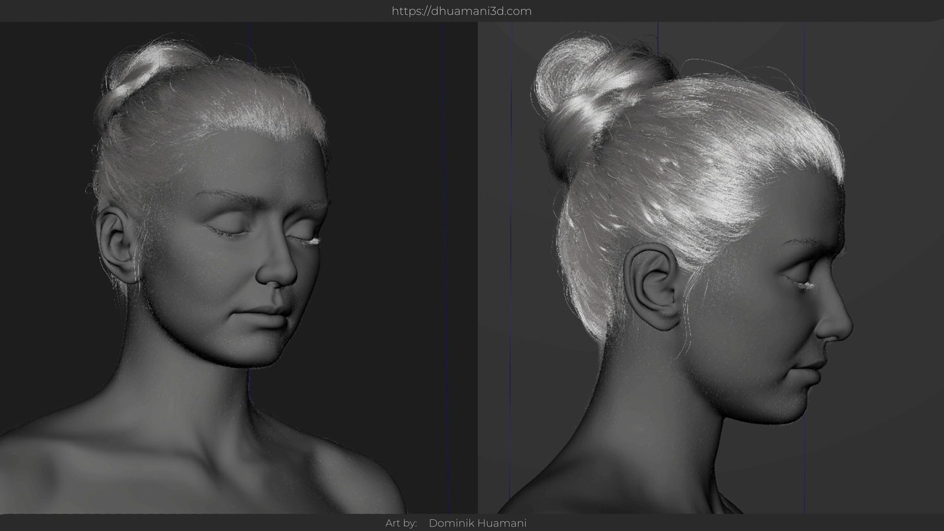Image resolution: width=944 pixels, height=531 pixels.
Task: Click the "Art by:" caption text
Action: coord(401,523)
